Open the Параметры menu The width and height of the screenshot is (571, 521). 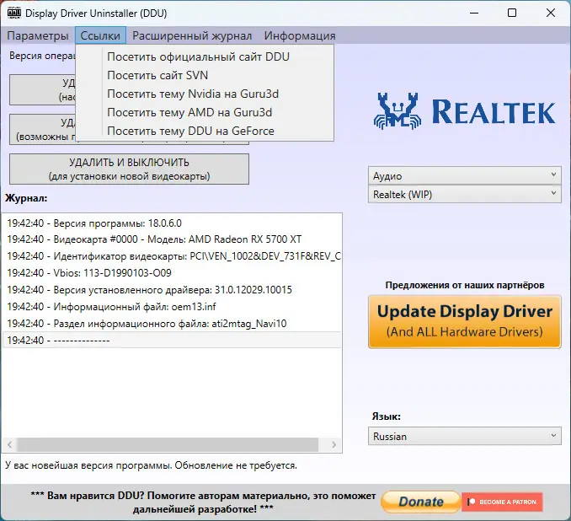38,35
